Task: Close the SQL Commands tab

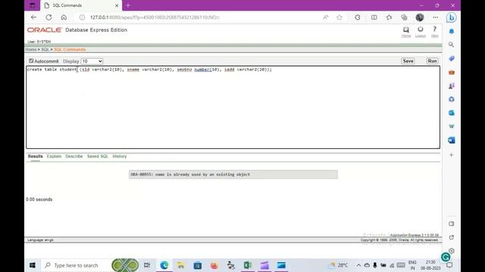Action: (x=117, y=5)
